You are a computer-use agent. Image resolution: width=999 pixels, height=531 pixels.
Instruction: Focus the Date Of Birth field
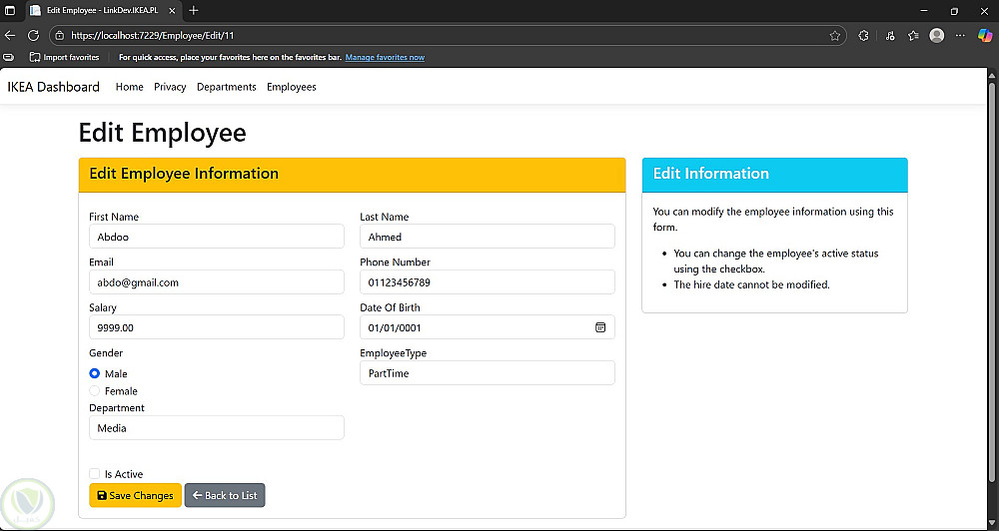pyautogui.click(x=488, y=327)
